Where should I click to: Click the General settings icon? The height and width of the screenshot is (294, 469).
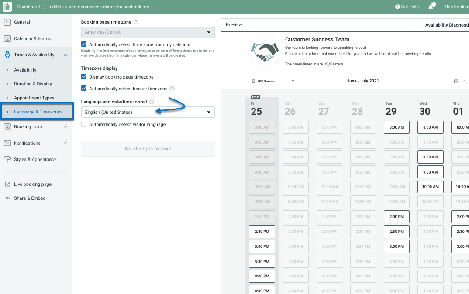coord(7,22)
